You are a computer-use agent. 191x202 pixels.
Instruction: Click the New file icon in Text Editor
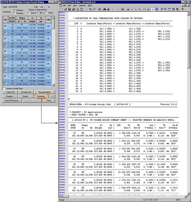62,9
